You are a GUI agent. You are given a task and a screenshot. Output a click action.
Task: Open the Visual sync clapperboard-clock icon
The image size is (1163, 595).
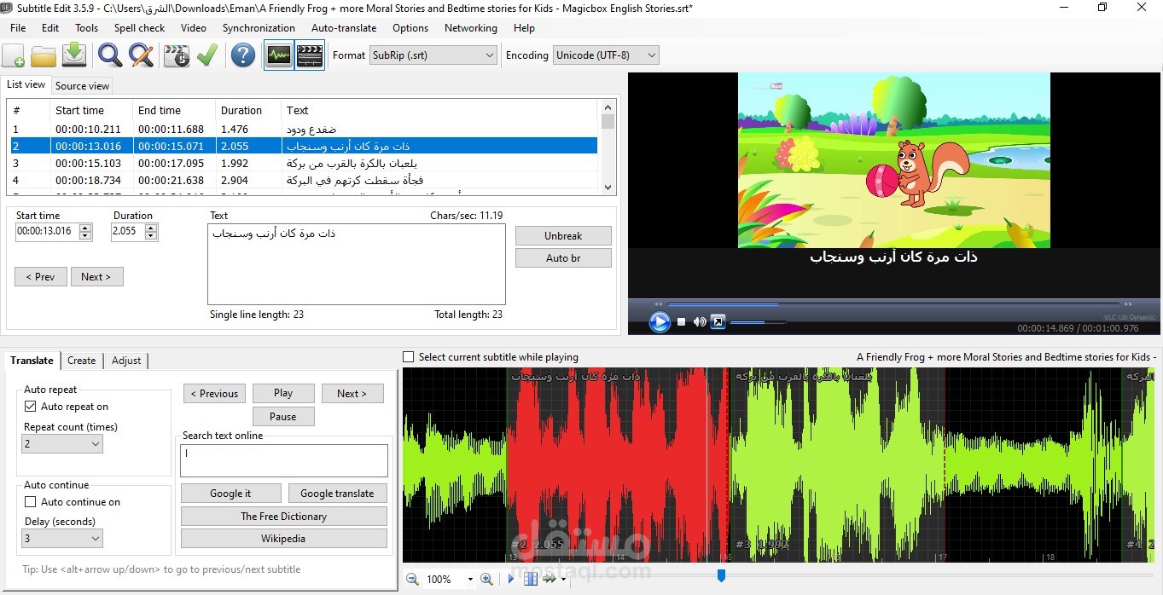coord(176,55)
